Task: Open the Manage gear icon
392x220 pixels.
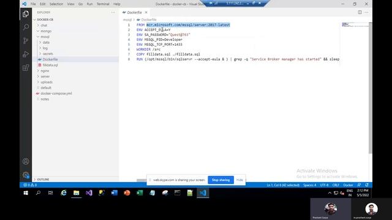Action: [x=26, y=175]
